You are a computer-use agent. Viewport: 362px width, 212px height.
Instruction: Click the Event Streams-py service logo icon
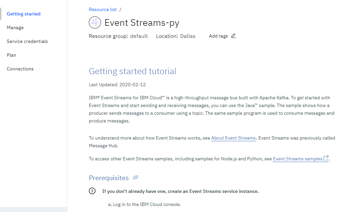(95, 22)
